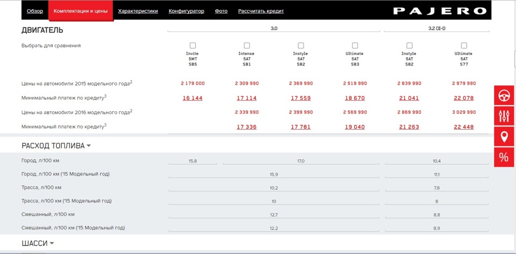
Task: Click the map pin dealer locator icon
Action: click(x=504, y=136)
